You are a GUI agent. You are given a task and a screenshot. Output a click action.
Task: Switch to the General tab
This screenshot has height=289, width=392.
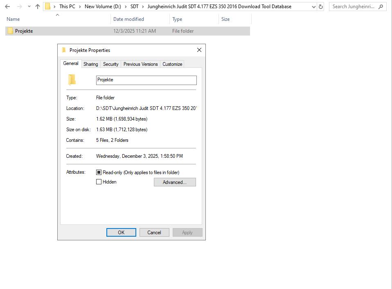pyautogui.click(x=71, y=63)
